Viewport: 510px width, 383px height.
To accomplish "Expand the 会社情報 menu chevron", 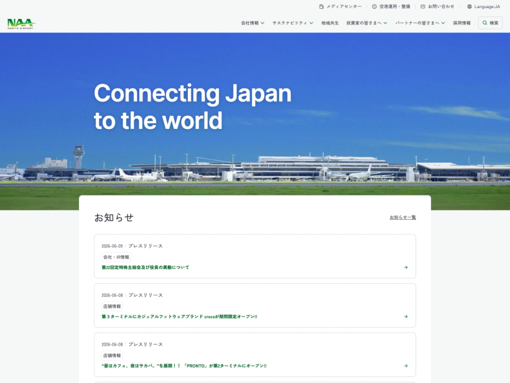I will (x=262, y=23).
